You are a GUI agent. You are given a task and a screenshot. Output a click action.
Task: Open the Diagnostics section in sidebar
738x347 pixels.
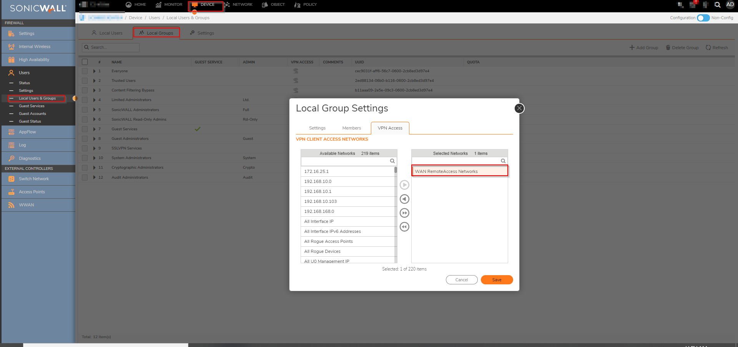click(30, 158)
